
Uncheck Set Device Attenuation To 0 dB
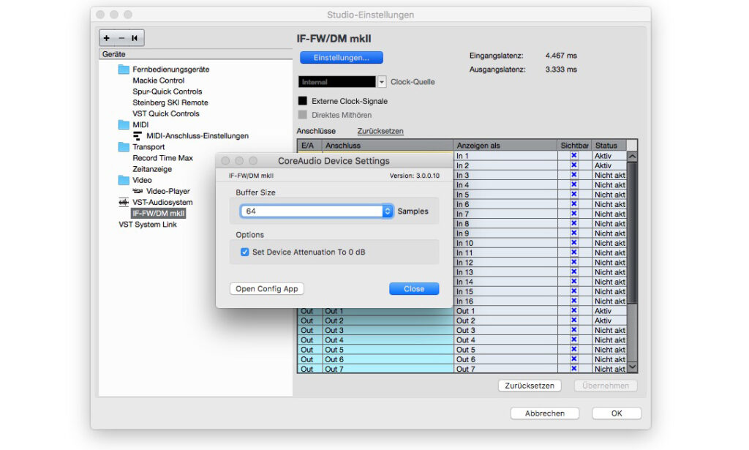pos(244,252)
